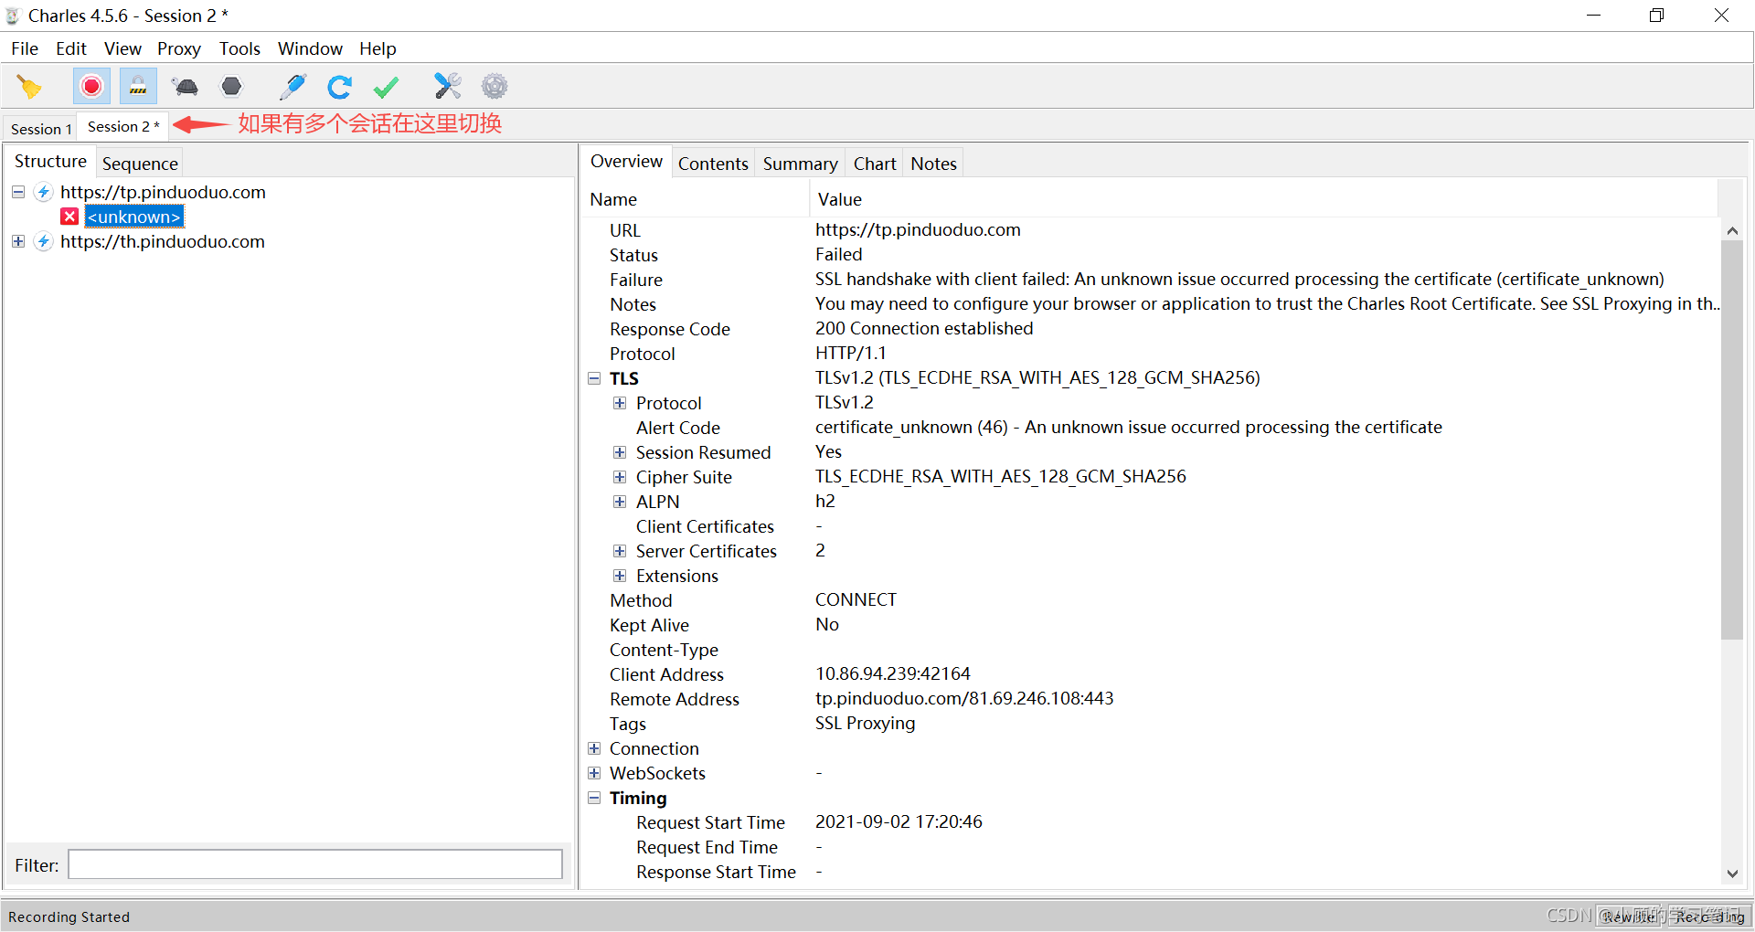The image size is (1755, 932).
Task: Select the Request Start Time row
Action: (1152, 822)
